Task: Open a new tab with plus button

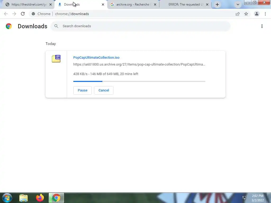Action: [x=217, y=4]
